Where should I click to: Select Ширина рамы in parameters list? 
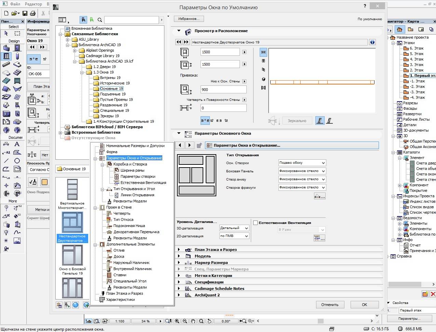pyautogui.click(x=132, y=170)
